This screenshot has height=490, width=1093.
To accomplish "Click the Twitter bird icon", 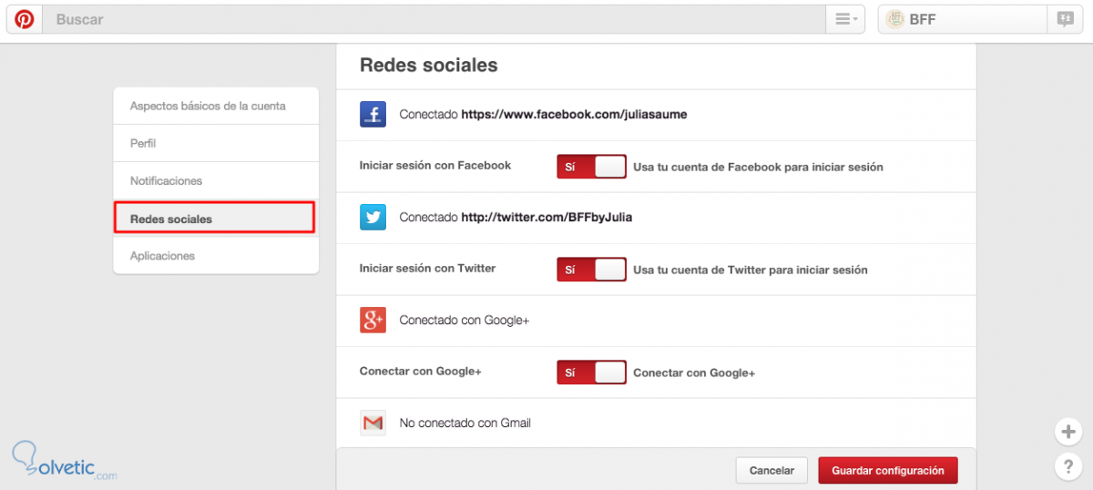I will coord(373,218).
